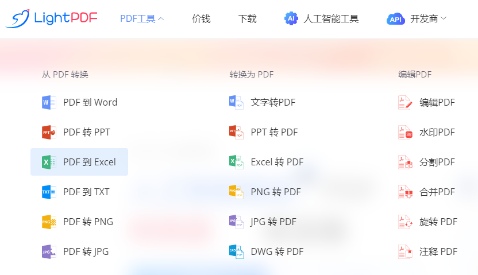This screenshot has height=275, width=478.
Task: Select the highlighted PDF 到 Excel link
Action: click(79, 162)
